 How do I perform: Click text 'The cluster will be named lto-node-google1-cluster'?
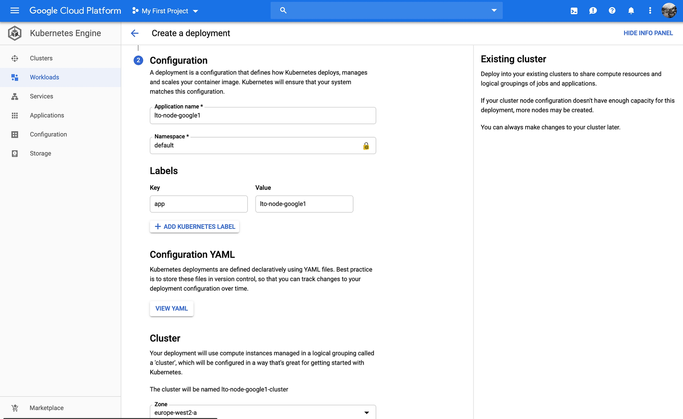(219, 389)
